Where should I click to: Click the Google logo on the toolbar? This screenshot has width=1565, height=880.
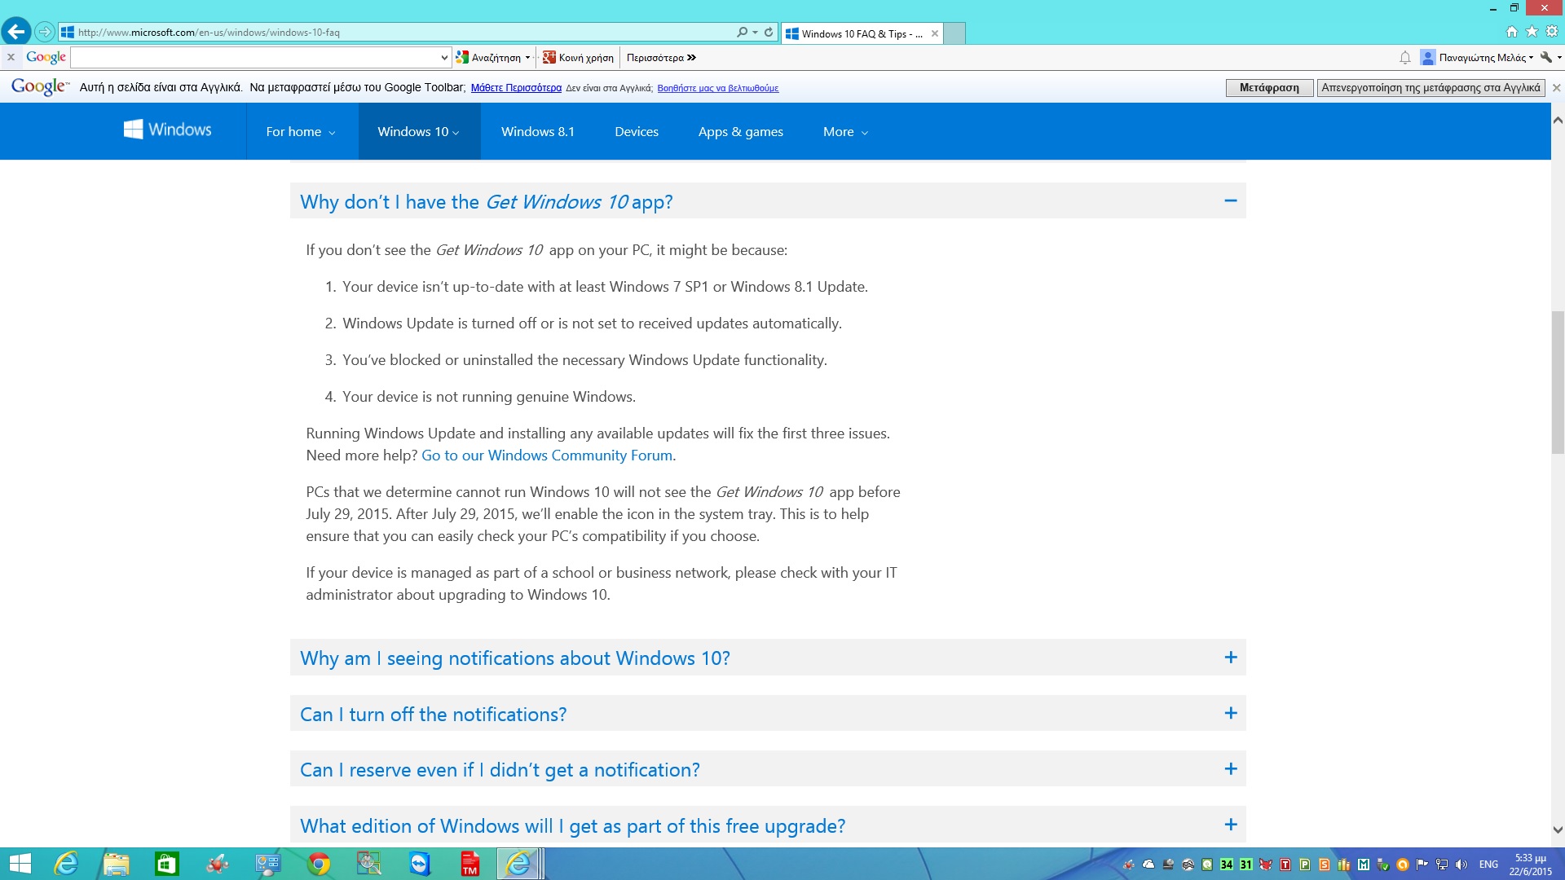tap(46, 57)
